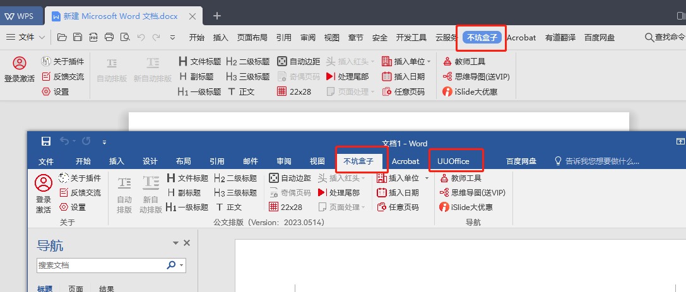Open Word quick access toolbar customize arrow
Image resolution: width=686 pixels, height=292 pixels.
click(x=104, y=142)
